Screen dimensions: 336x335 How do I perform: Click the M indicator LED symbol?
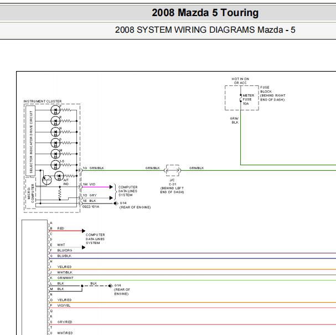pos(55,154)
